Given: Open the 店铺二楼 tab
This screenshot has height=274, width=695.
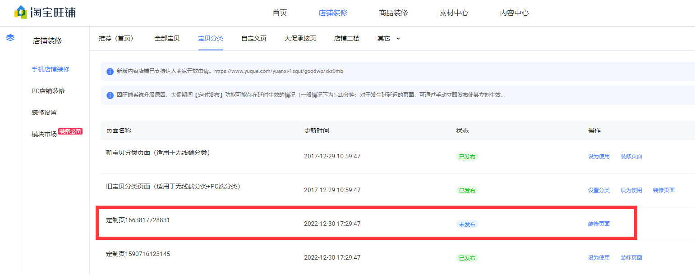Looking at the screenshot, I should (x=347, y=38).
